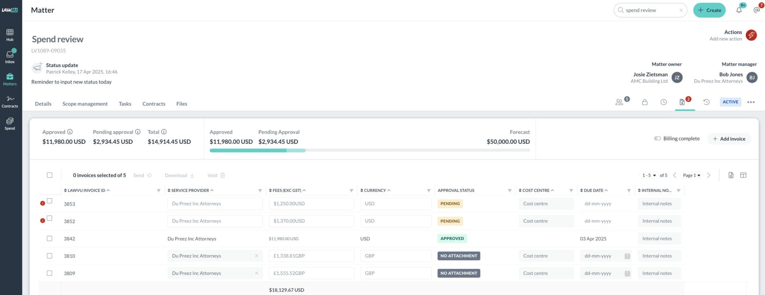The height and width of the screenshot is (295, 765).
Task: Expand the Page 1 dropdown
Action: [692, 175]
